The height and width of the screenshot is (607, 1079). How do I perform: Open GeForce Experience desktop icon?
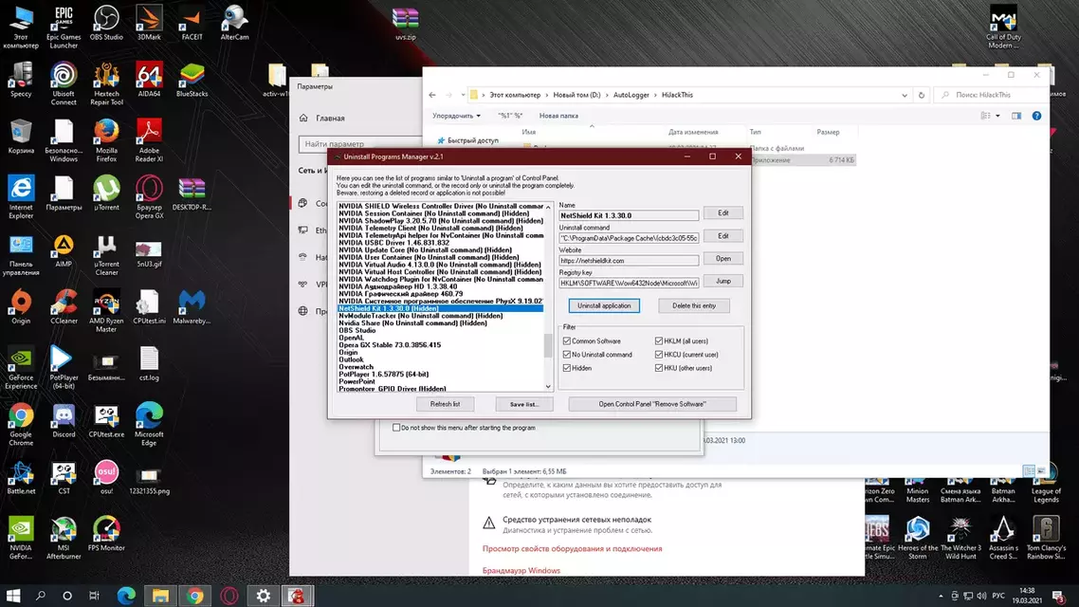point(21,367)
